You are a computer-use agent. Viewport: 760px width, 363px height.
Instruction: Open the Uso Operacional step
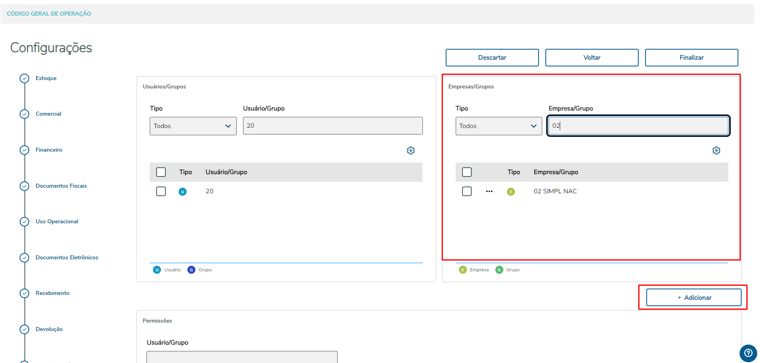click(57, 221)
